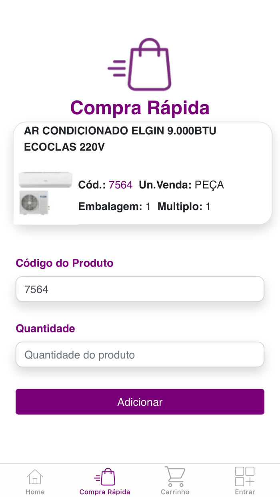The width and height of the screenshot is (280, 497).
Task: Go to the Carrinho tab label
Action: tap(175, 492)
